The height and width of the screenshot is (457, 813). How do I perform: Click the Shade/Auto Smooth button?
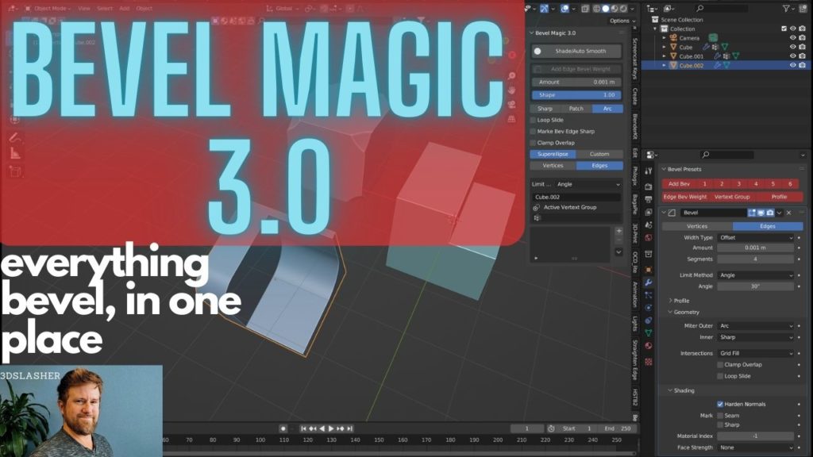tap(576, 51)
